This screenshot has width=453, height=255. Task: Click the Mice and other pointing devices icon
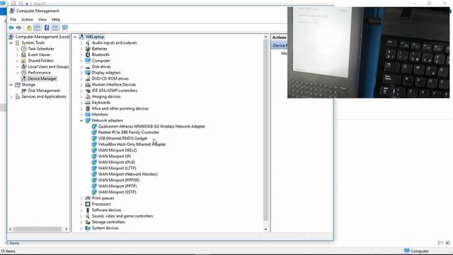coord(88,108)
